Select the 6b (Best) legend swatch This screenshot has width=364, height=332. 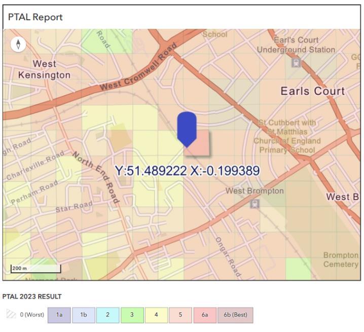[235, 315]
